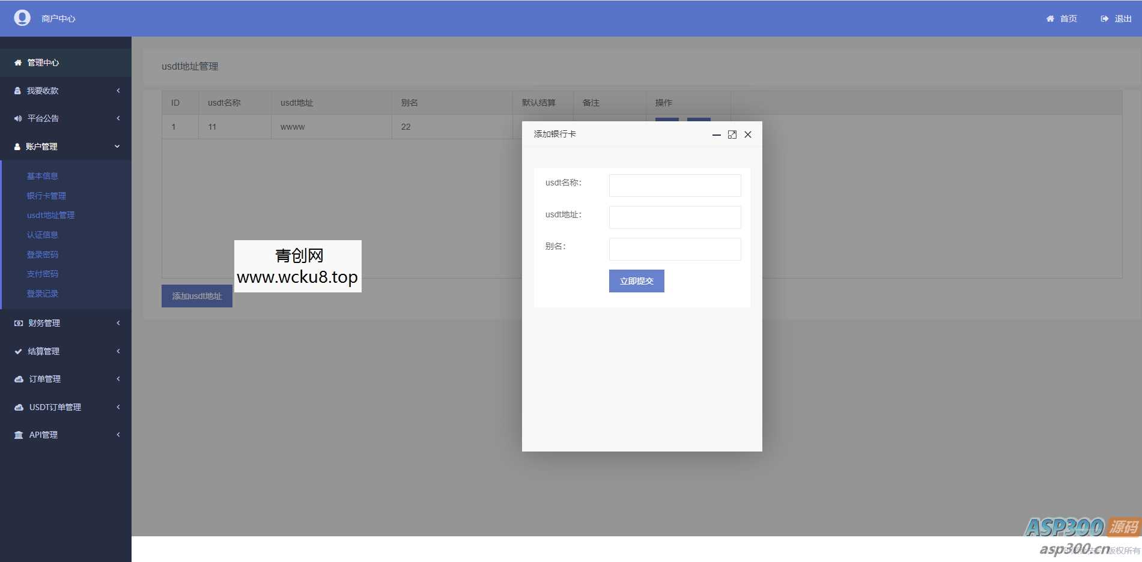The height and width of the screenshot is (562, 1142).
Task: Click the checkmark icon for 结算管理
Action: (x=18, y=351)
